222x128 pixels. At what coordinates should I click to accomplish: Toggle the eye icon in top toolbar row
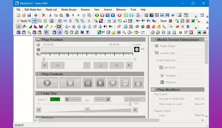pos(173,15)
